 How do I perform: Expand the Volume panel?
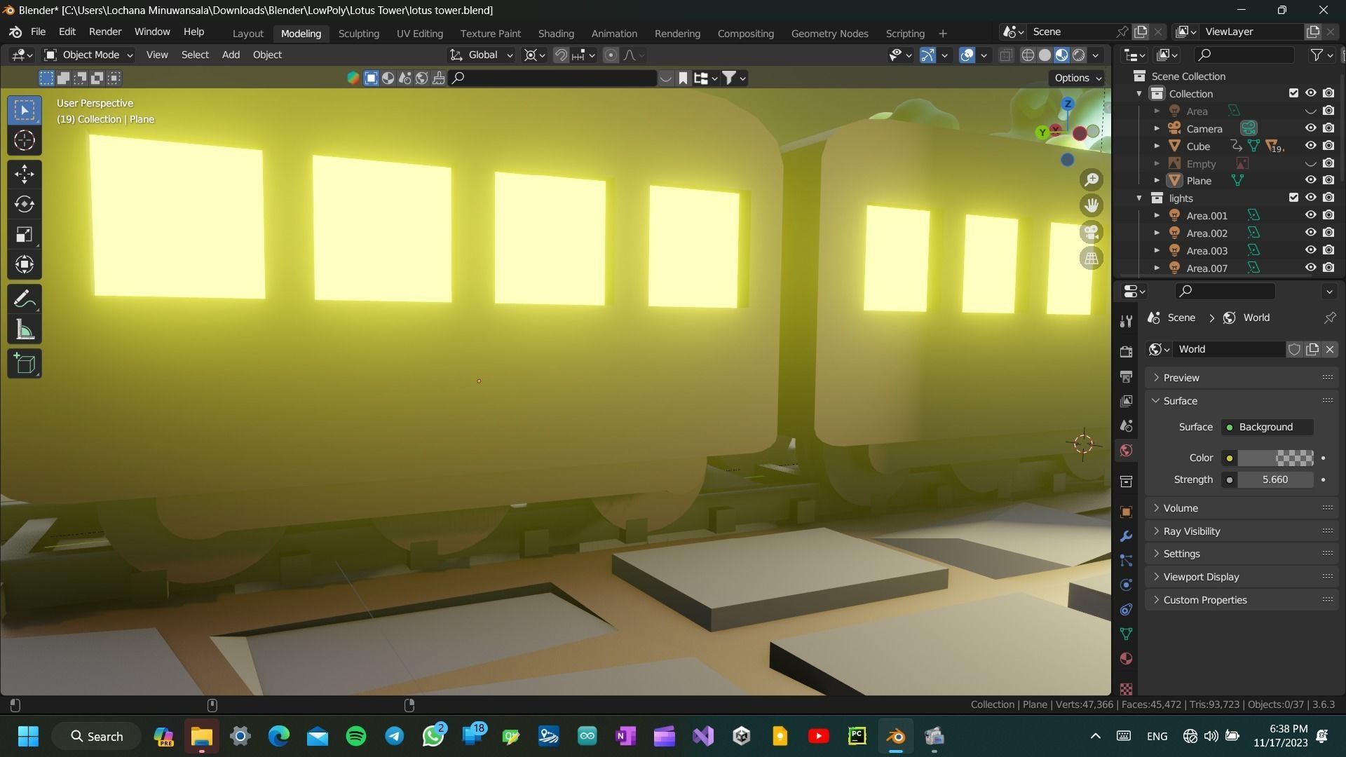[1180, 508]
